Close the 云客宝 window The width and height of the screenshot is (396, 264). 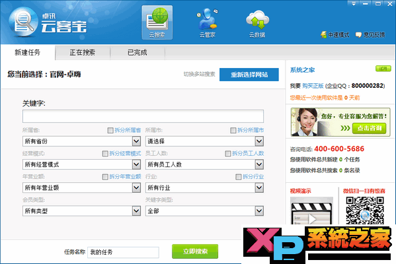click(x=390, y=3)
